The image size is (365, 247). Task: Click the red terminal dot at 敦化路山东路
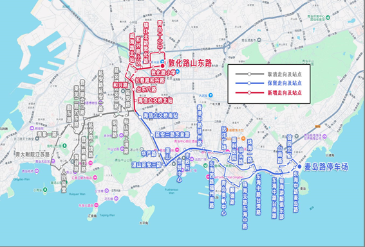click(162, 66)
